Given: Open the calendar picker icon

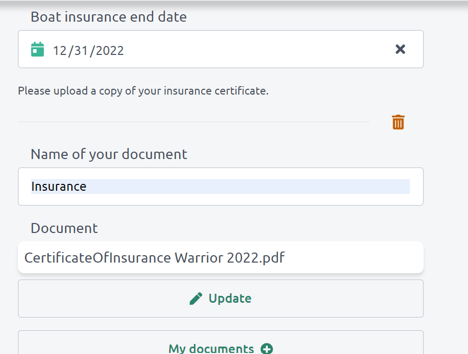Looking at the screenshot, I should click(38, 50).
